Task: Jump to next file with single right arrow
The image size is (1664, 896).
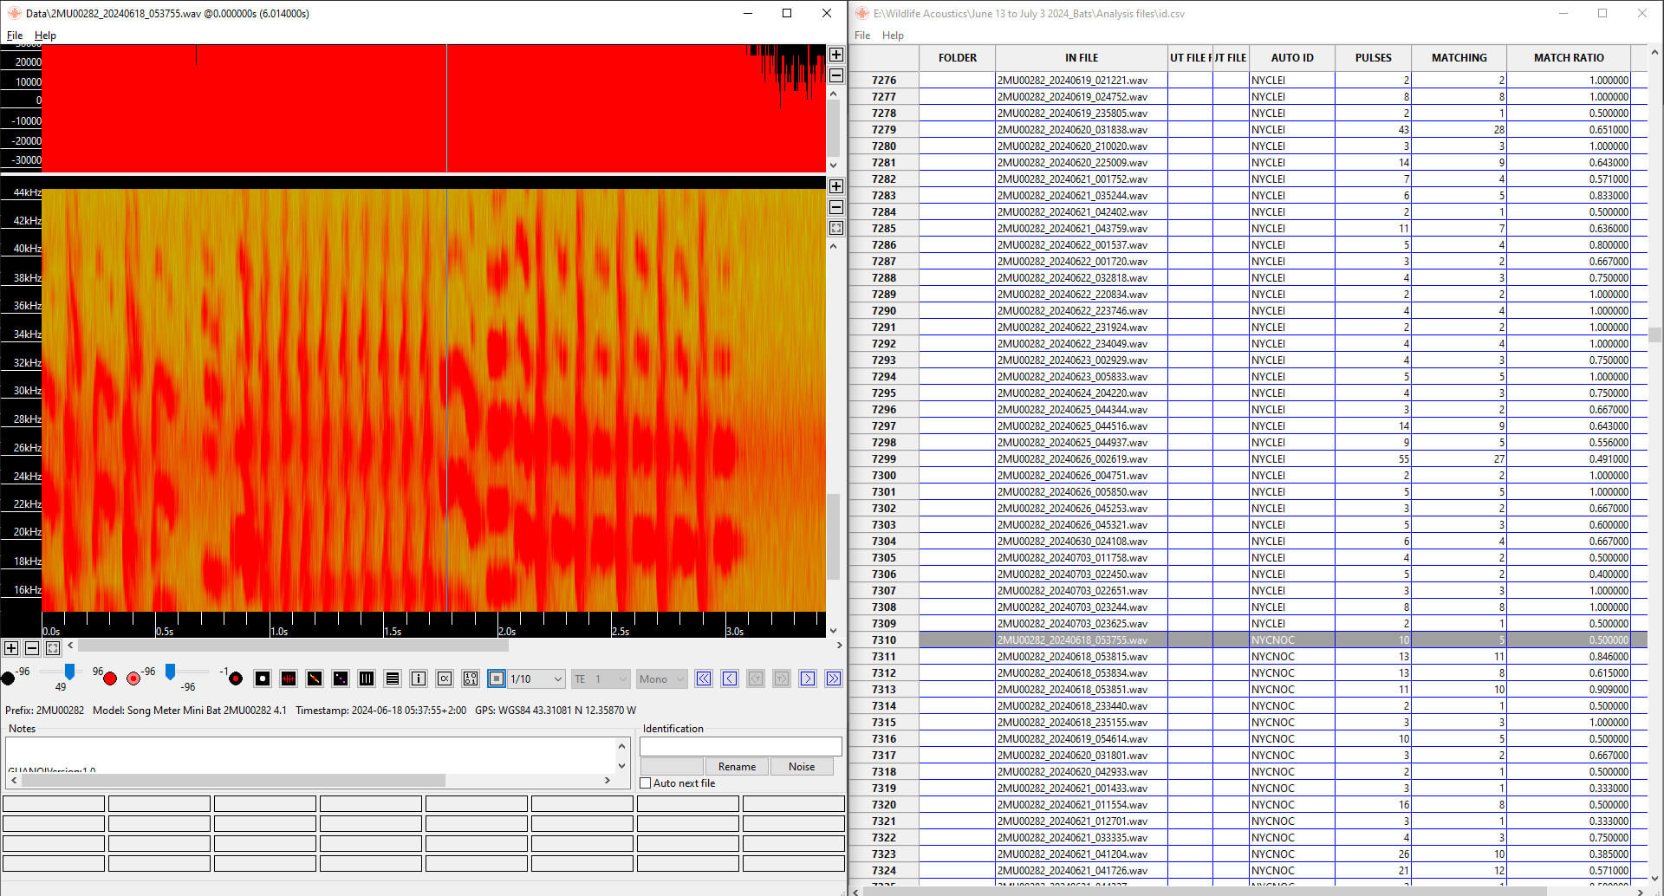Action: point(808,678)
